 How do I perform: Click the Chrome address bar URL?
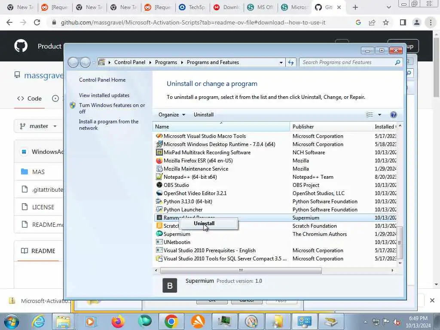click(193, 22)
